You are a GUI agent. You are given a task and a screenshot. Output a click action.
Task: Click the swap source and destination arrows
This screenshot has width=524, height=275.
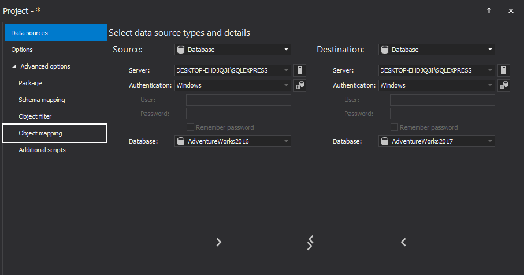click(310, 242)
